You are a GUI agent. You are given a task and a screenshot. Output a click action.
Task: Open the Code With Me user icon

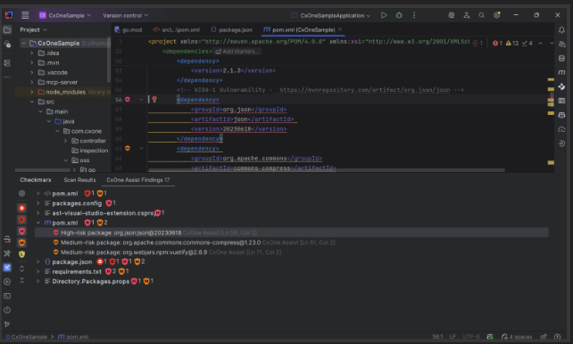tap(467, 15)
